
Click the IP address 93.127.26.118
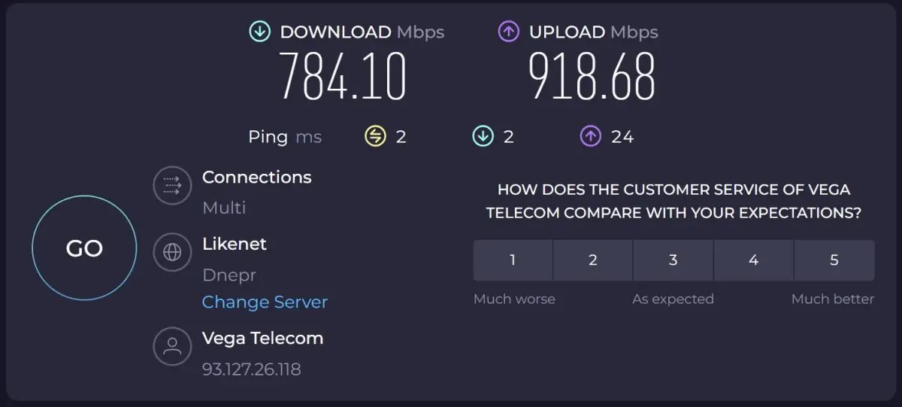[251, 369]
